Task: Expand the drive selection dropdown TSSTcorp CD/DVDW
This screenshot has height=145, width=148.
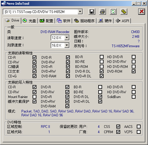Action: coord(80,12)
